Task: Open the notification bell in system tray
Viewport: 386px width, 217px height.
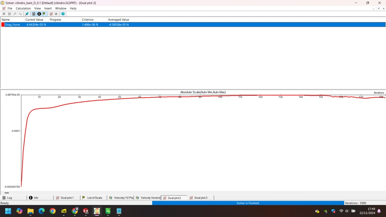Action: pyautogui.click(x=379, y=211)
